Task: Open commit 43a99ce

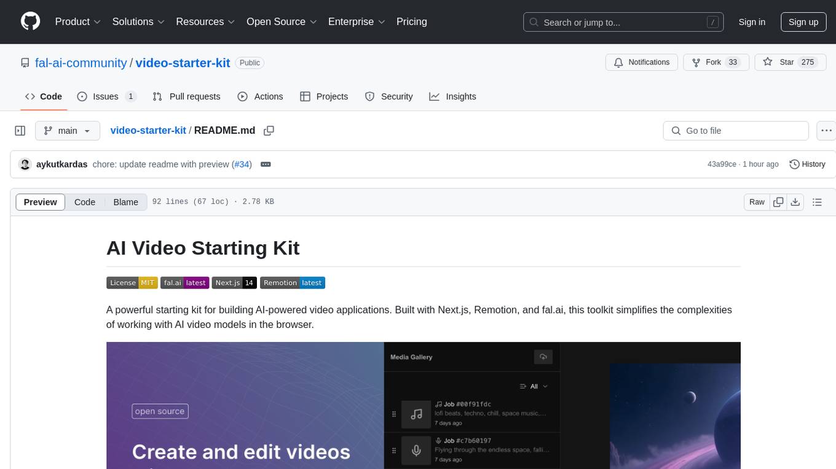Action: [722, 165]
